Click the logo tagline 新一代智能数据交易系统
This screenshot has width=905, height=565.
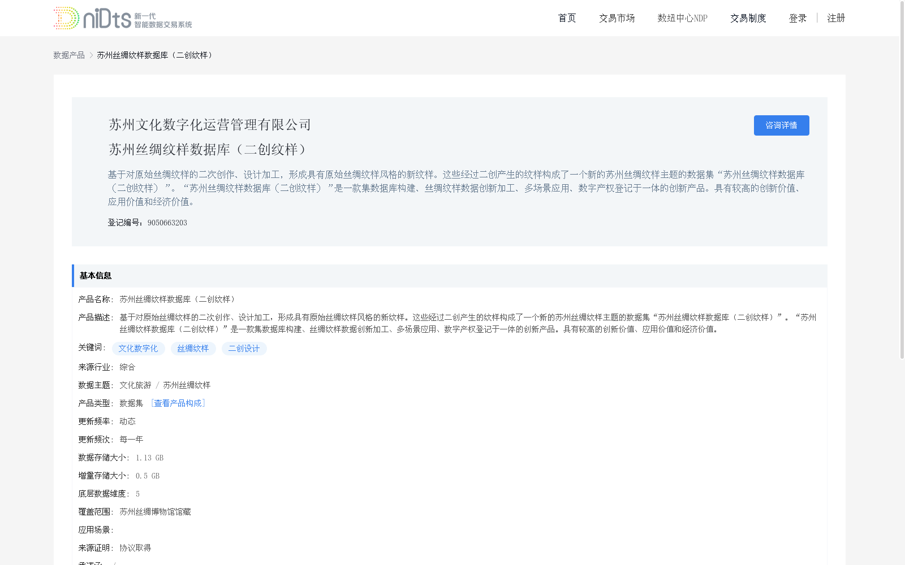[163, 20]
